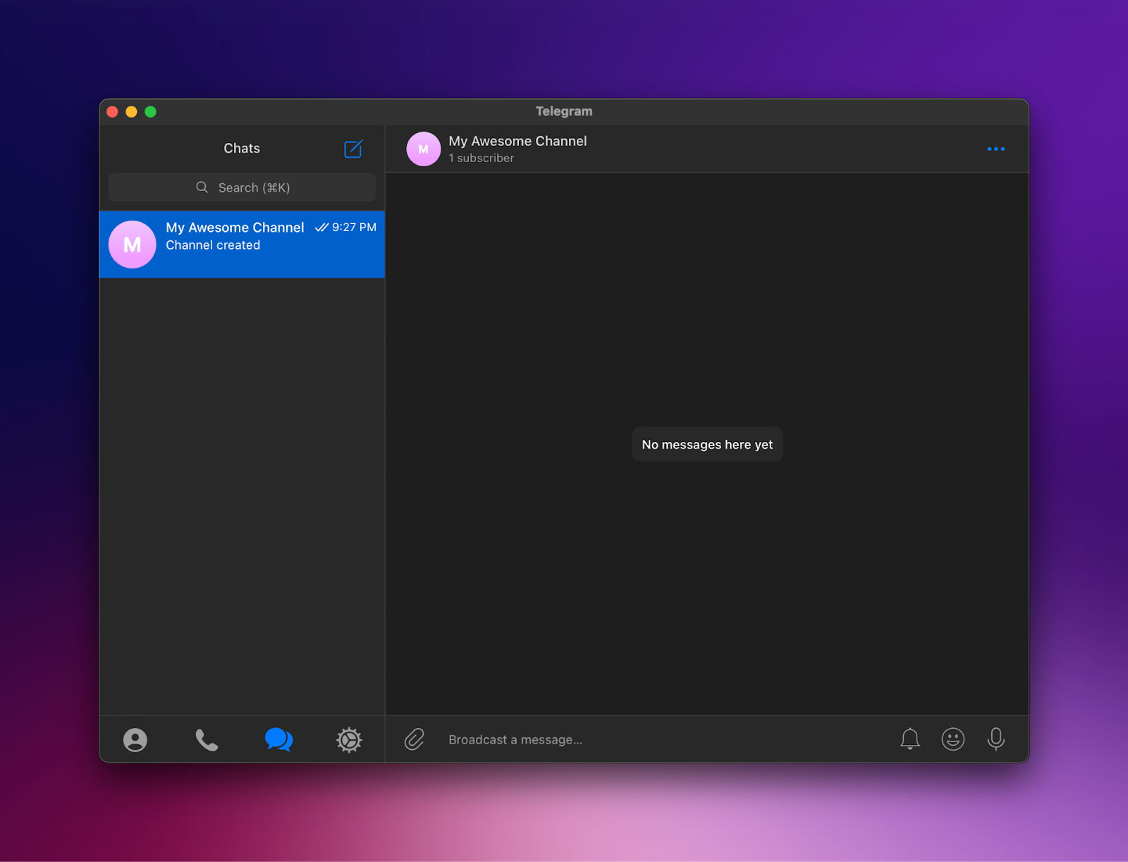1128x862 pixels.
Task: Open the Calls tab phone icon
Action: coord(207,739)
